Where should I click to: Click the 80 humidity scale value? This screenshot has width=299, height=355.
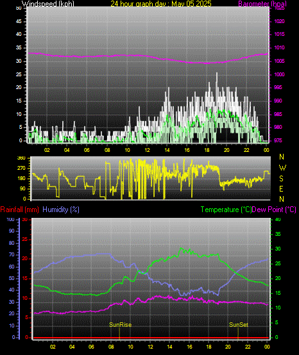coord(12,243)
